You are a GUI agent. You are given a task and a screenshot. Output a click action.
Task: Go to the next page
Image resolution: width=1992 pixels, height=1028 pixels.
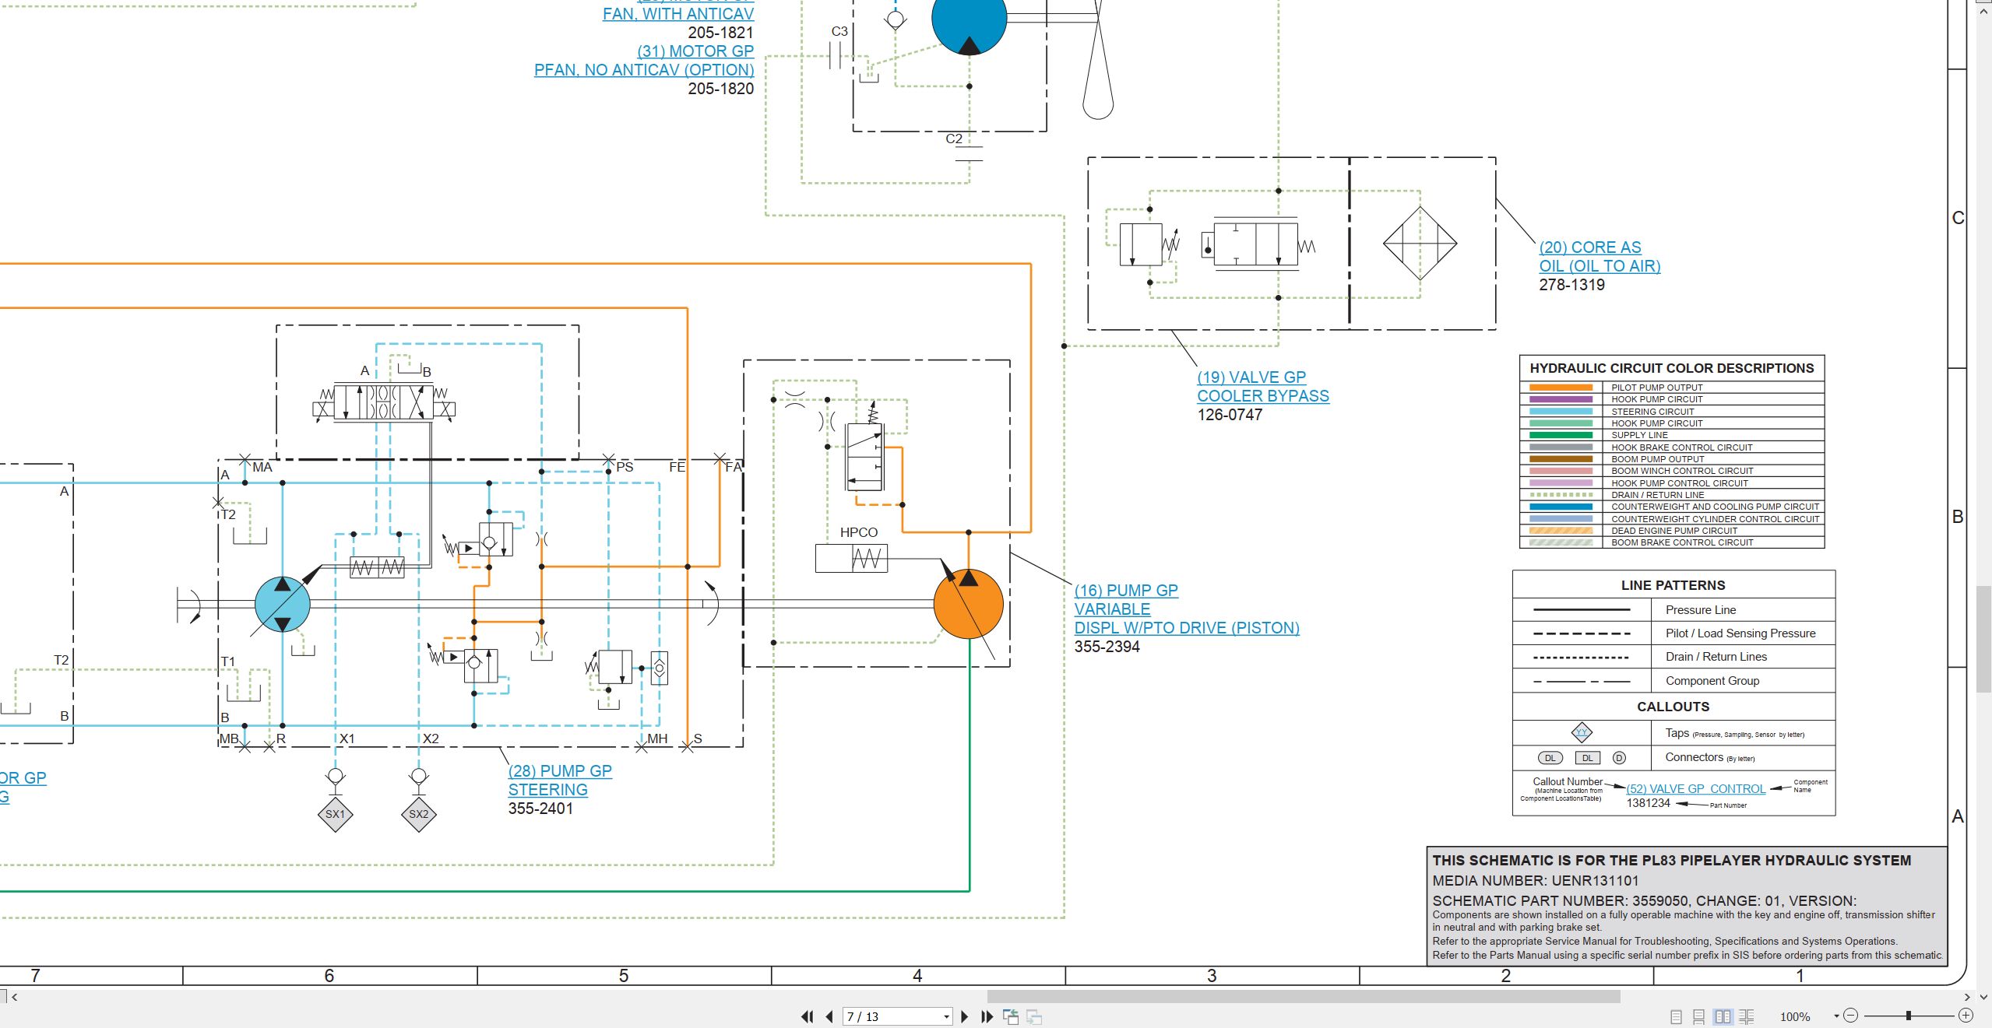pyautogui.click(x=965, y=1016)
